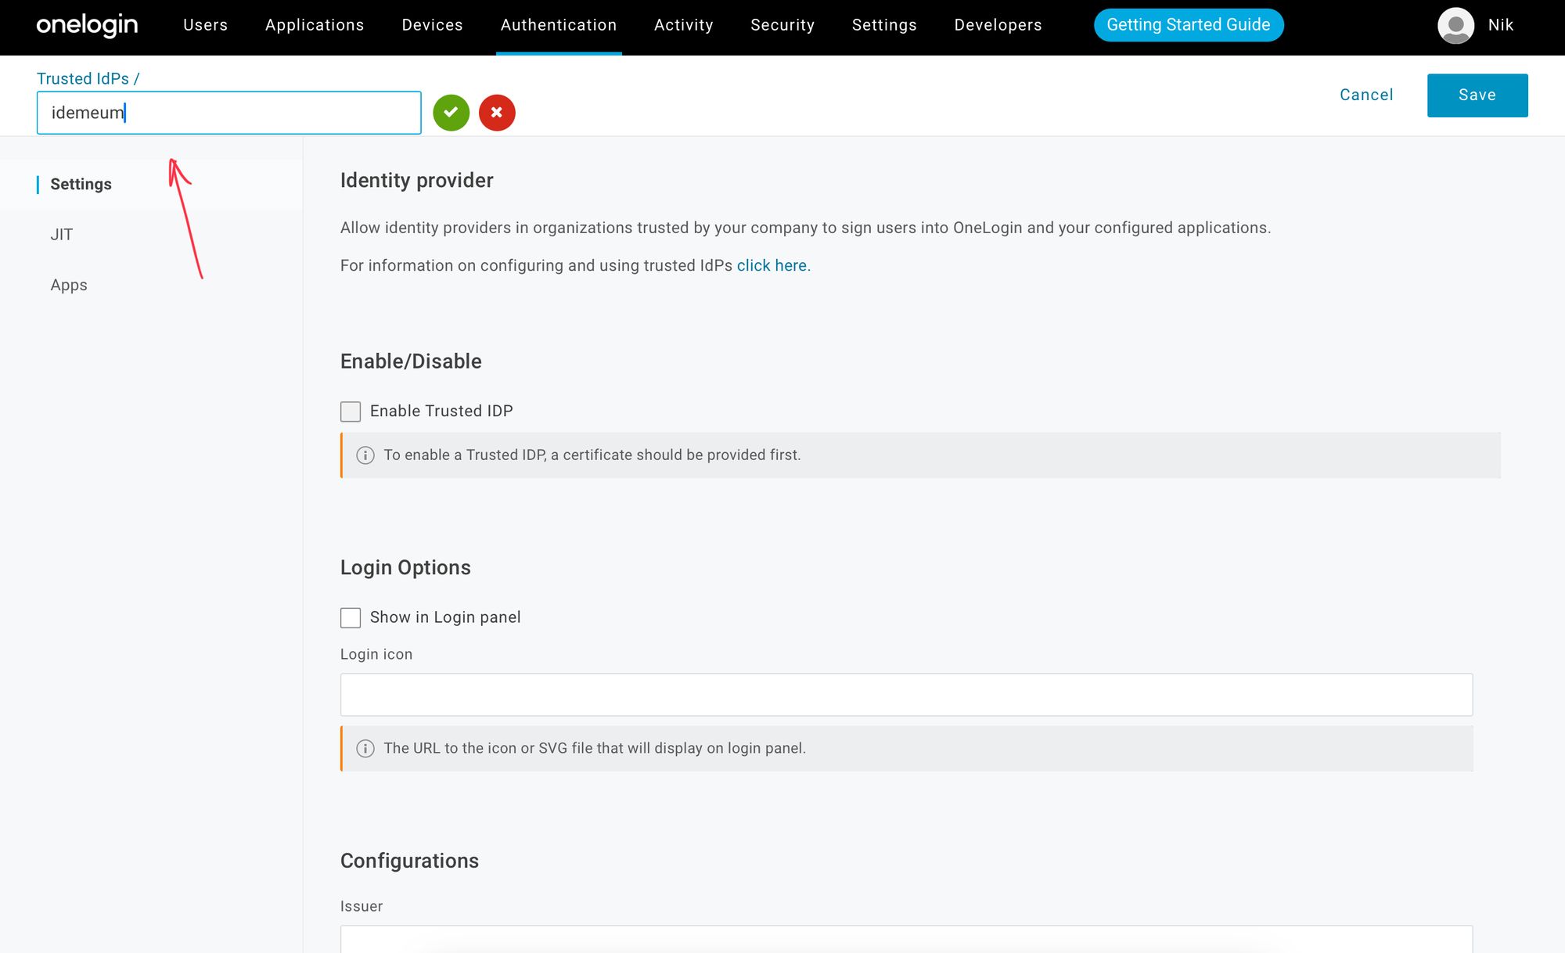Switch to JIT sidebar tab
This screenshot has width=1565, height=953.
coord(62,235)
